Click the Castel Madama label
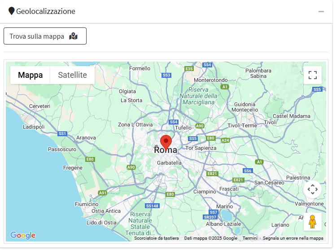336x250 pixels. point(292,116)
